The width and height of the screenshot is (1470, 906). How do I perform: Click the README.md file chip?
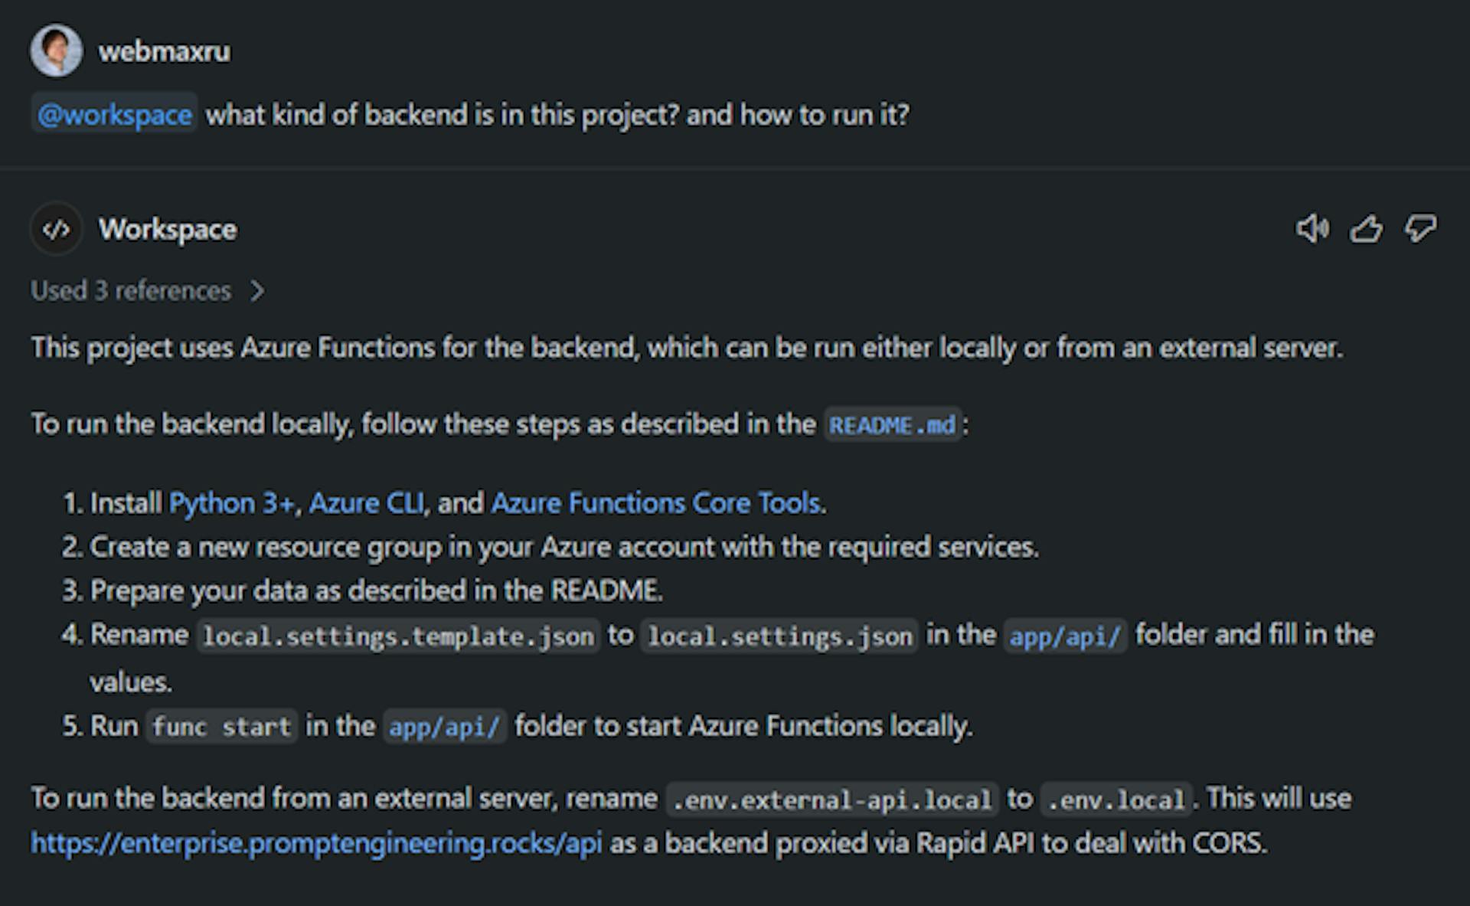(893, 426)
